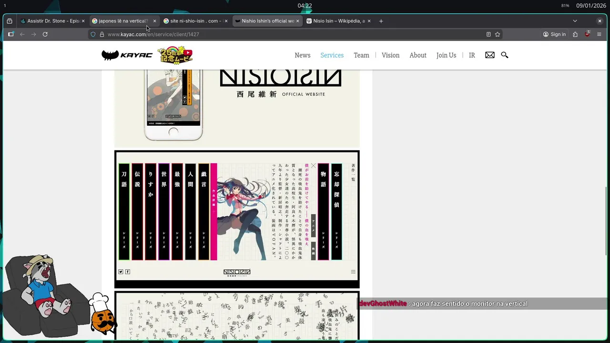
Task: Click the site padlock security icon
Action: click(x=102, y=34)
